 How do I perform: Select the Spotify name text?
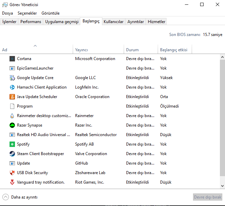pos(23,144)
